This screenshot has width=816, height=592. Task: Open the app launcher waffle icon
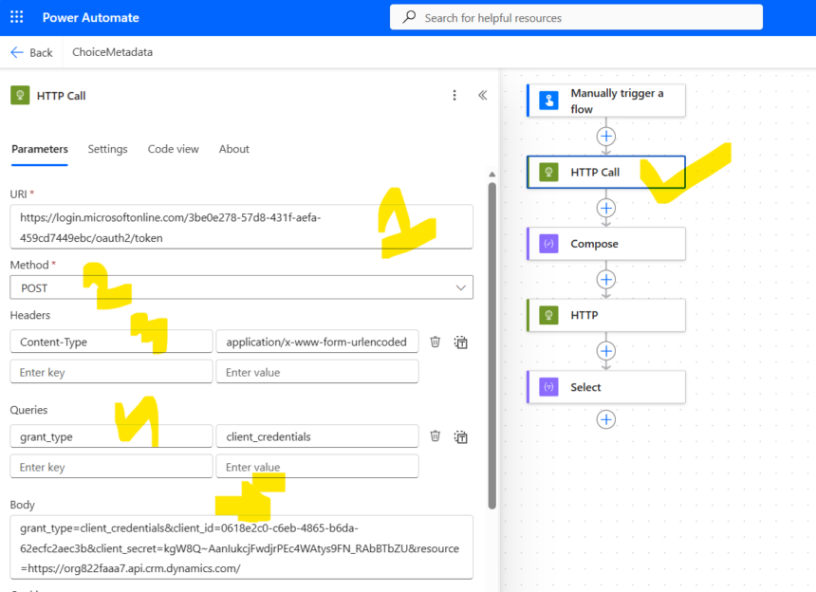click(x=17, y=18)
